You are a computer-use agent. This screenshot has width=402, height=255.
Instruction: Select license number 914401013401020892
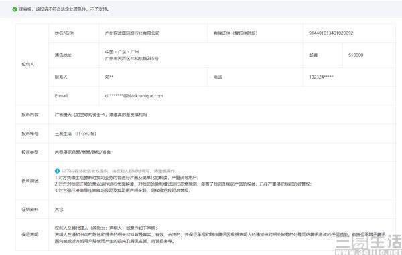click(331, 33)
